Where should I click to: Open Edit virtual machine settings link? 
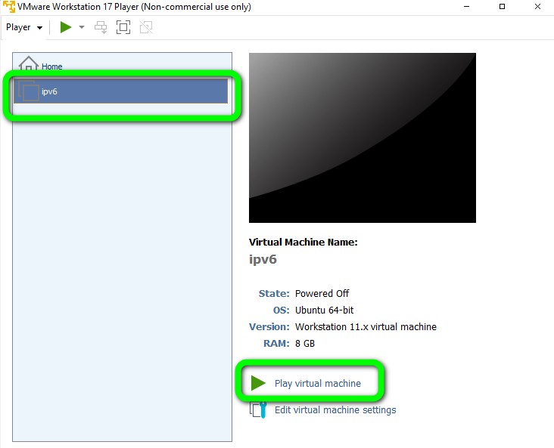(335, 409)
